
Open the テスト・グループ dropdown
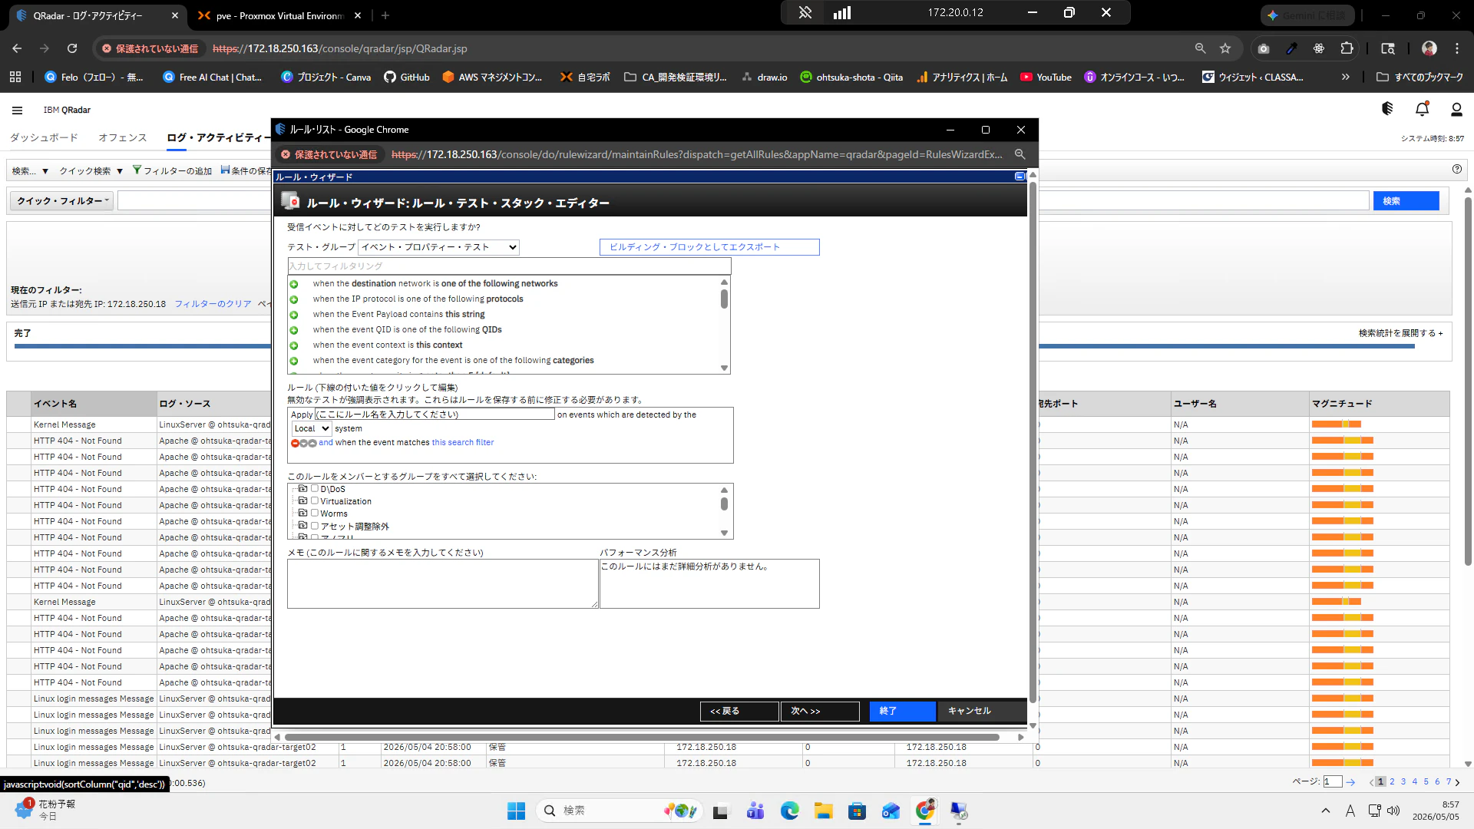(438, 247)
